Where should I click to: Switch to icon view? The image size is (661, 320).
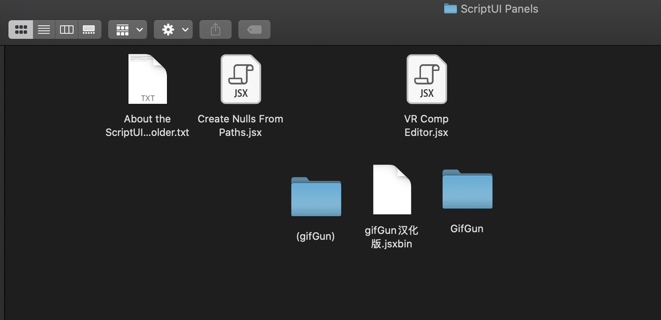[x=21, y=30]
